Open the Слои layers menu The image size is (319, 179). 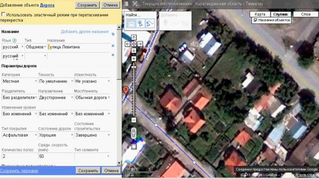tap(306, 14)
